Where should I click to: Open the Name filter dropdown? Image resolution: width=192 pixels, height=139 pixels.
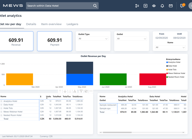(170, 47)
